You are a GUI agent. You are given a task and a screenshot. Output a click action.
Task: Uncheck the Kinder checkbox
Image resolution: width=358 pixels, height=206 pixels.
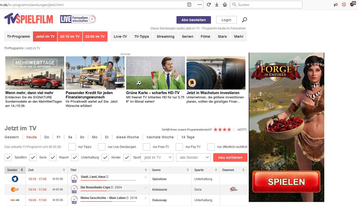pyautogui.click(x=105, y=157)
